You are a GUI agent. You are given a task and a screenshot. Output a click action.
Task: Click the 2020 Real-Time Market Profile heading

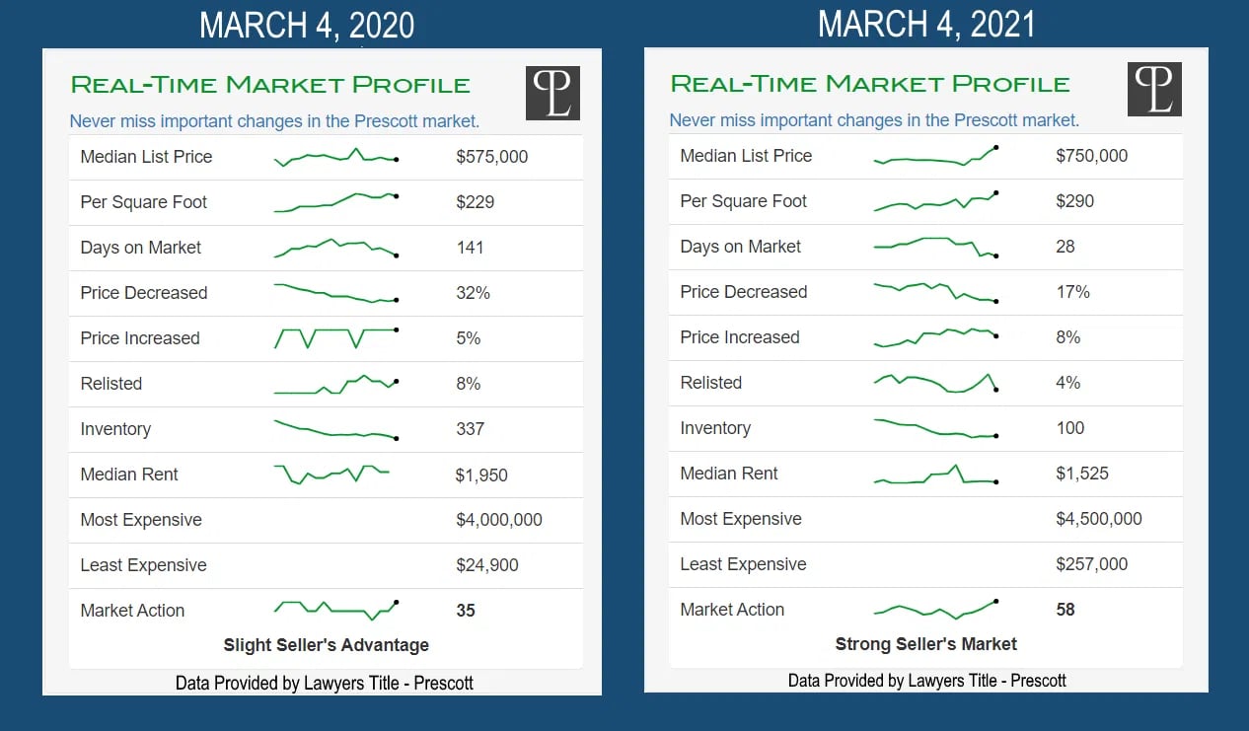270,85
